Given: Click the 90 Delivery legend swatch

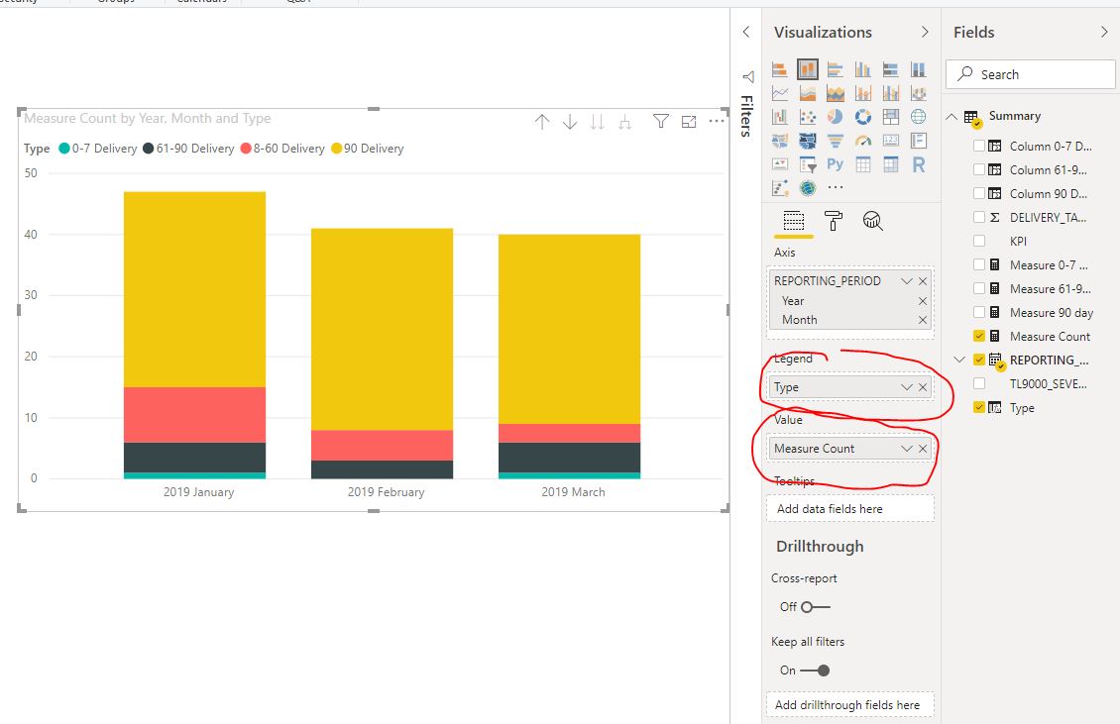Looking at the screenshot, I should coord(336,149).
